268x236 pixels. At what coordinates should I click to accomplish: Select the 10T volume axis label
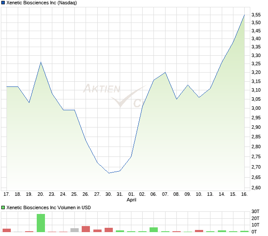[255, 225]
